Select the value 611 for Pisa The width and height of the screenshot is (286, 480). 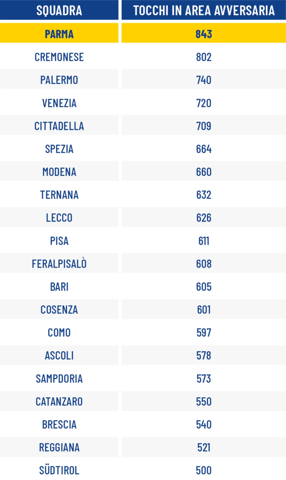[x=204, y=241]
